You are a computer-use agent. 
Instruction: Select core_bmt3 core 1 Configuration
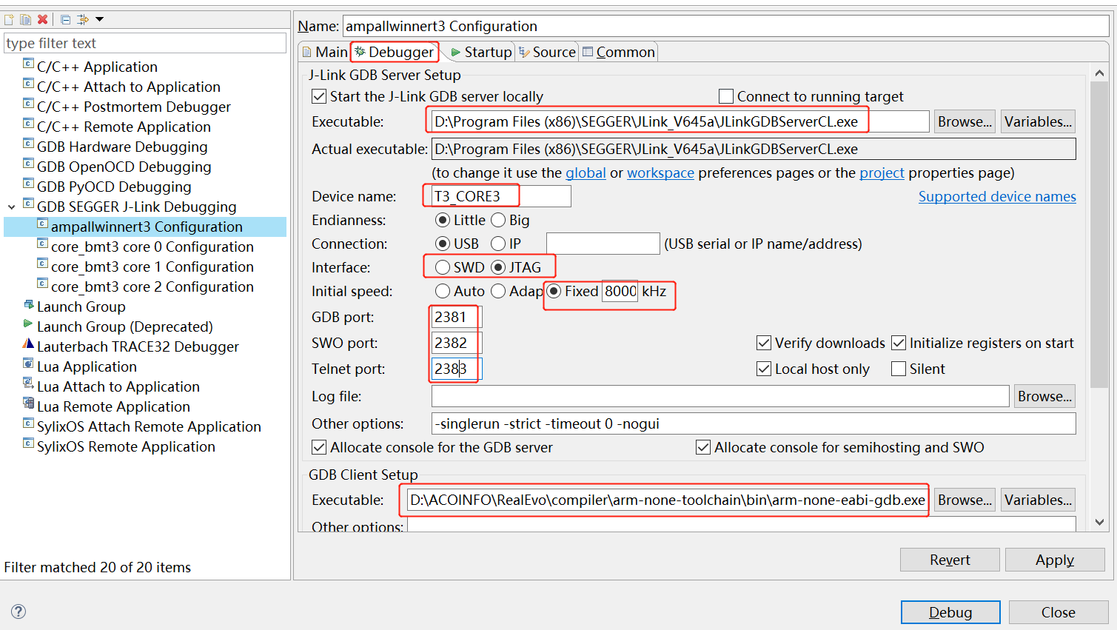tap(152, 267)
